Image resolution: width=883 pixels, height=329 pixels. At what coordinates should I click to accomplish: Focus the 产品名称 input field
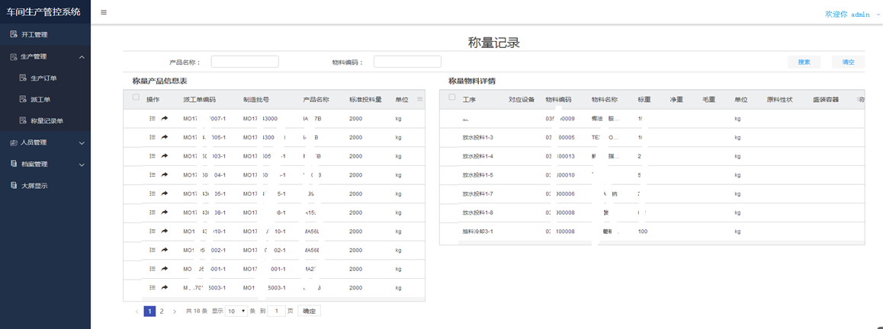(245, 62)
